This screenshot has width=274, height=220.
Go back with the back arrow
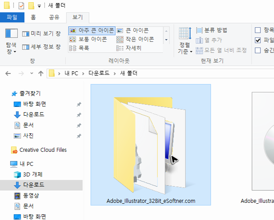pyautogui.click(x=8, y=73)
